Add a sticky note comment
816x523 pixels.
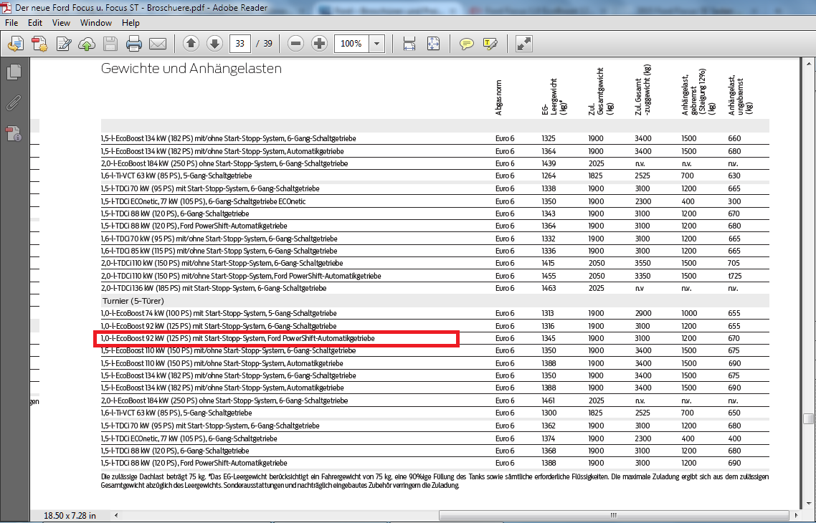[467, 44]
